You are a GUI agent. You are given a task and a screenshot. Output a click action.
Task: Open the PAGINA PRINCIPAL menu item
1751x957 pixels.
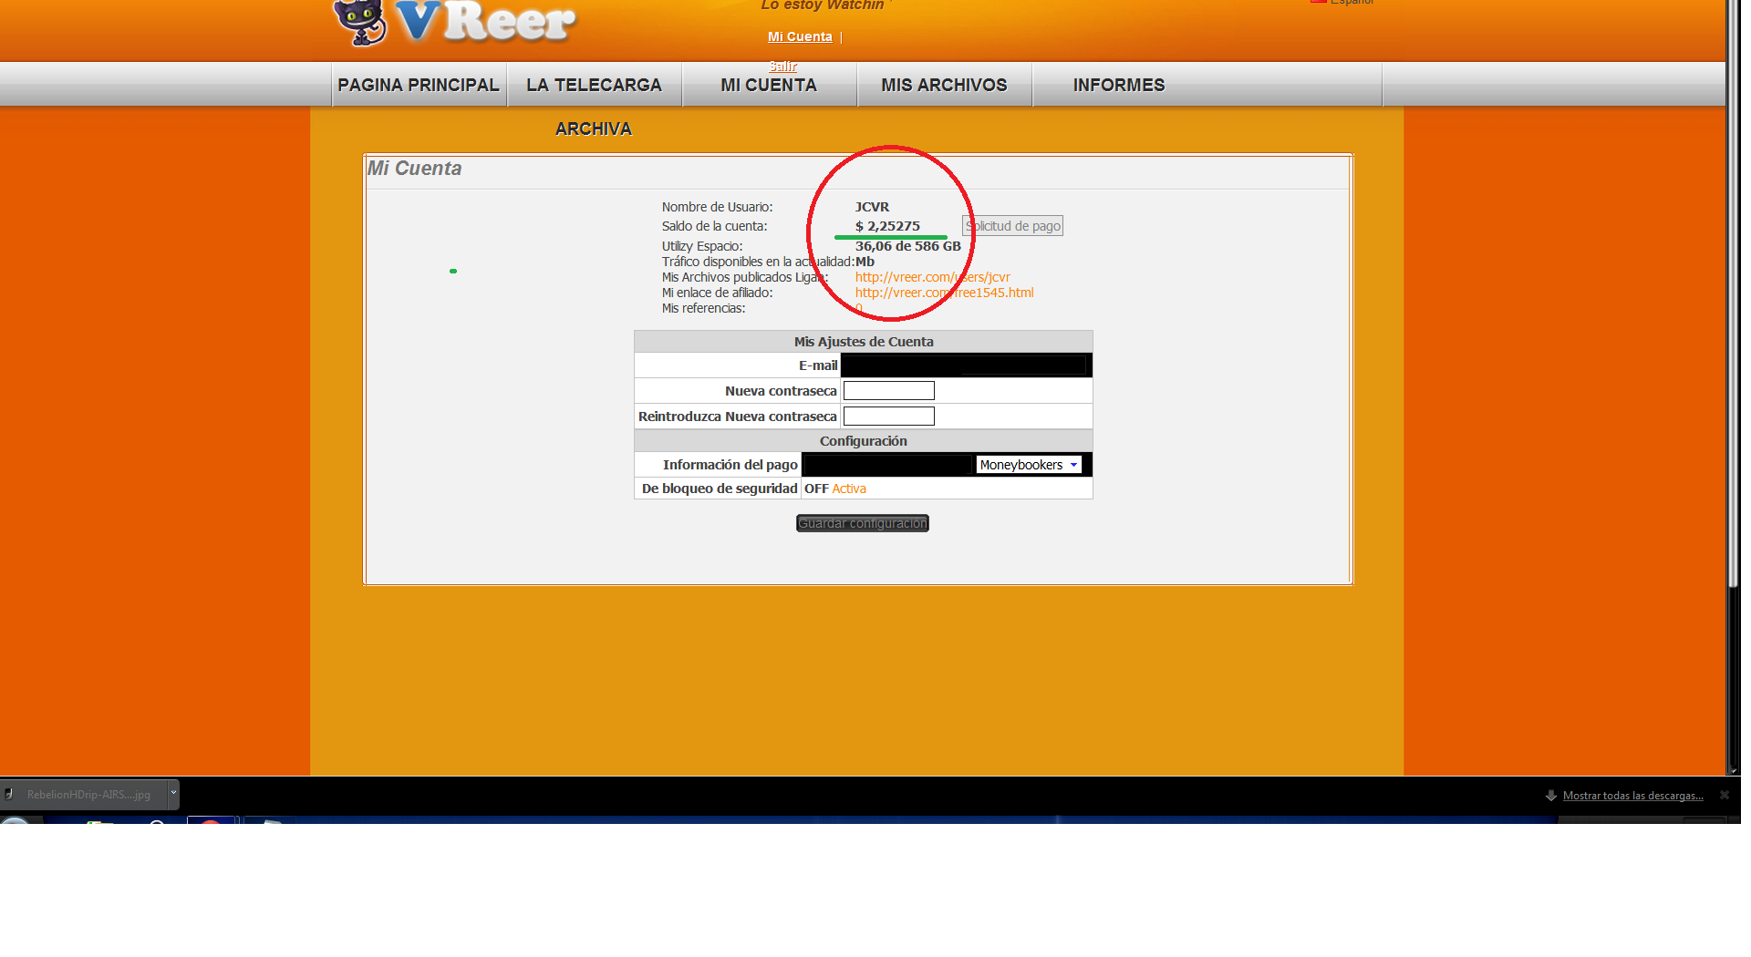418,85
